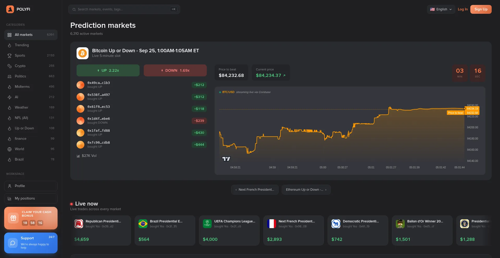
Task: Click the $4,659 Republican trade amount
Action: tap(82, 239)
